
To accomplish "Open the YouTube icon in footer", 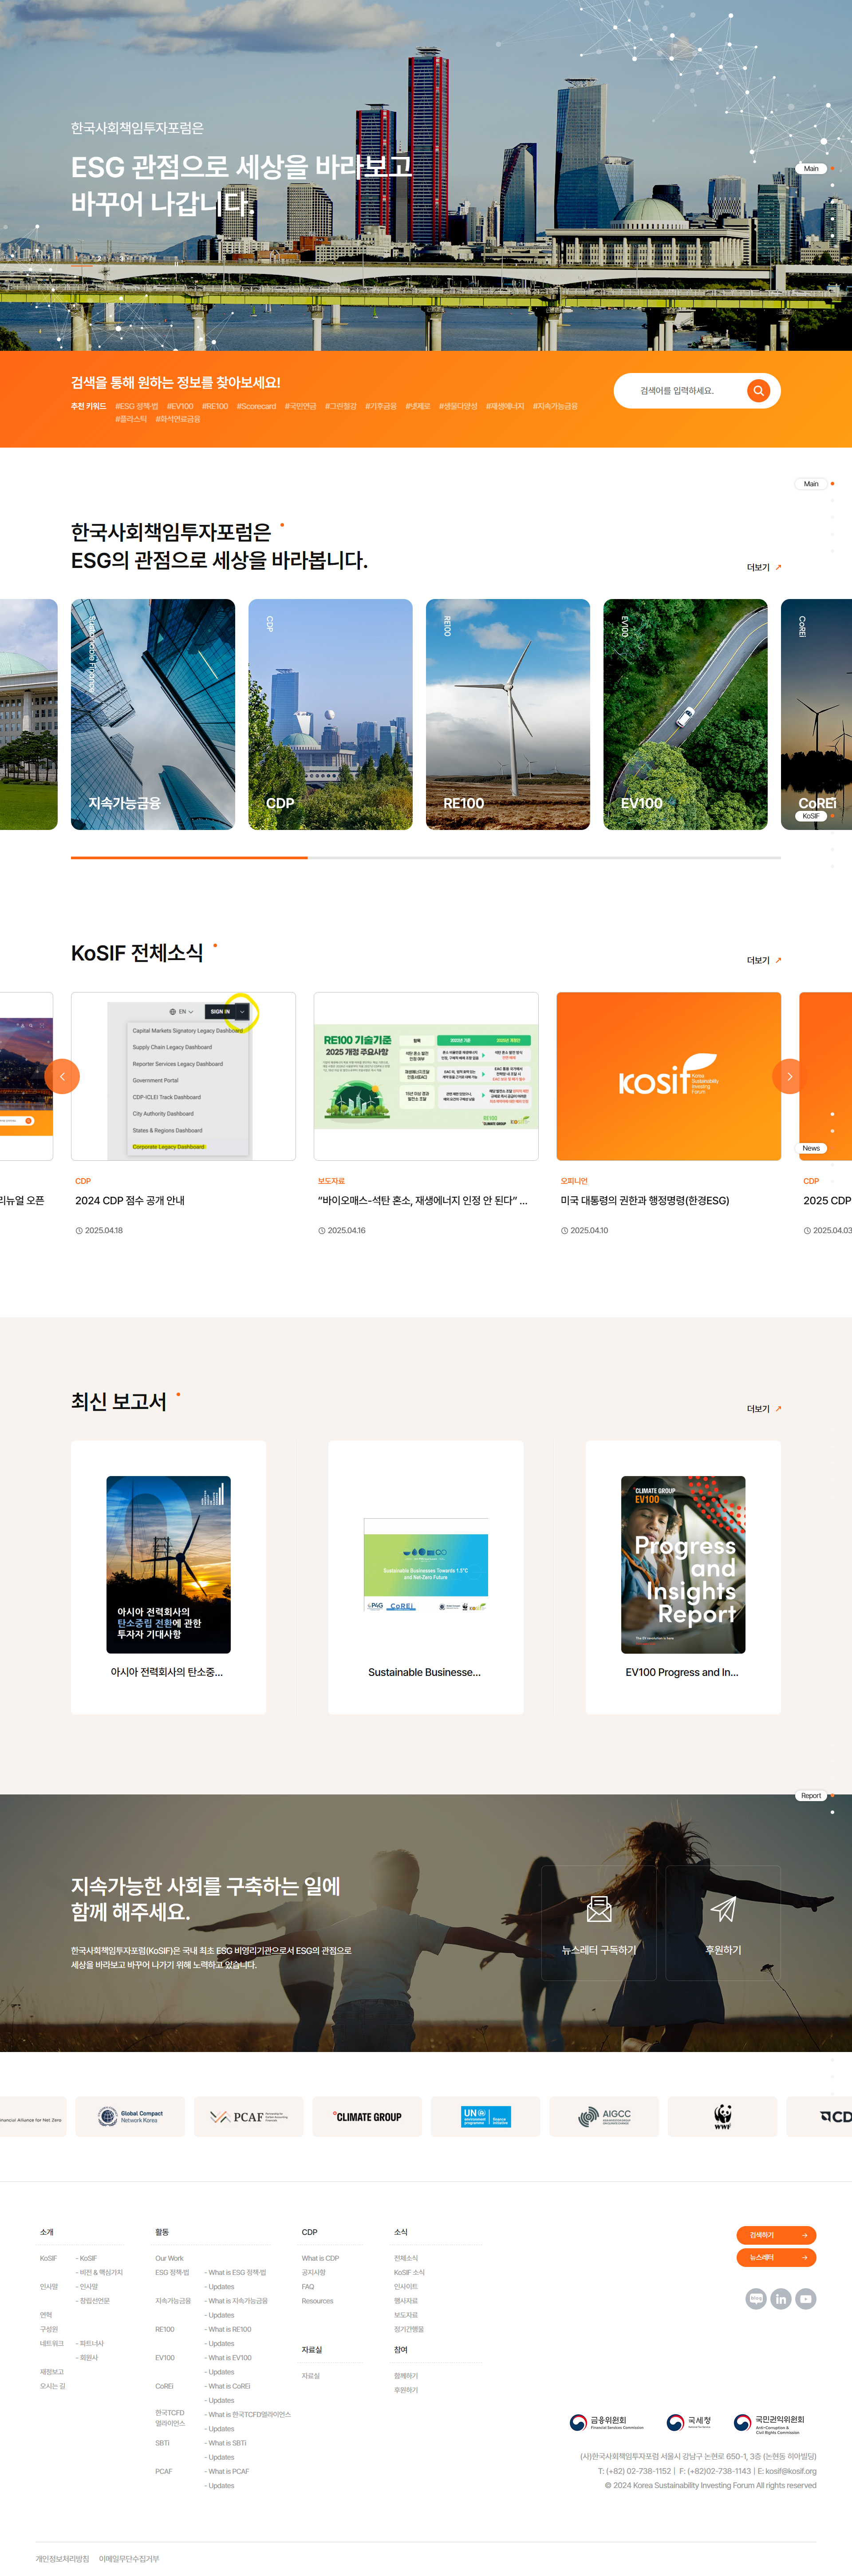I will (x=806, y=2299).
